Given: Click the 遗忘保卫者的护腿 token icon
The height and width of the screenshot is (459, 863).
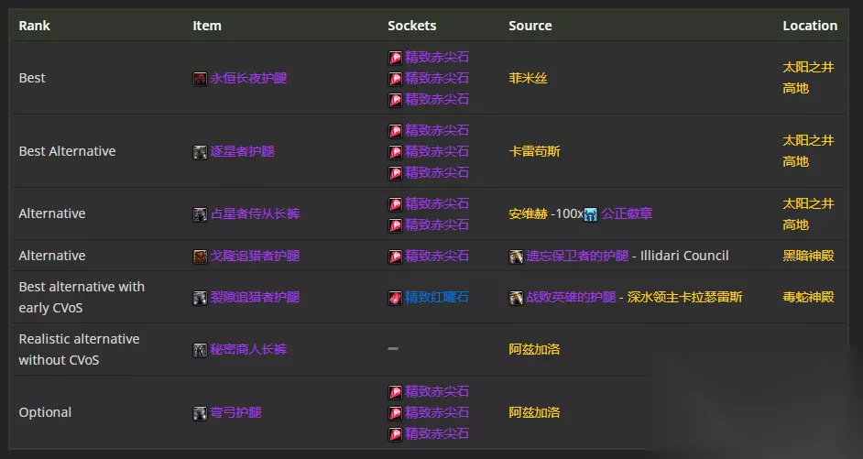Looking at the screenshot, I should click(516, 257).
